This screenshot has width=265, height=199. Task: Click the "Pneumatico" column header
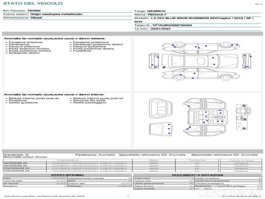[68, 160]
